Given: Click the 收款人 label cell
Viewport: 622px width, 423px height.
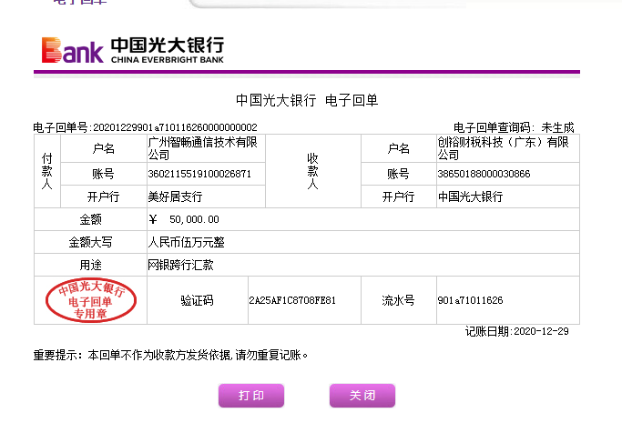Looking at the screenshot, I should tap(313, 171).
